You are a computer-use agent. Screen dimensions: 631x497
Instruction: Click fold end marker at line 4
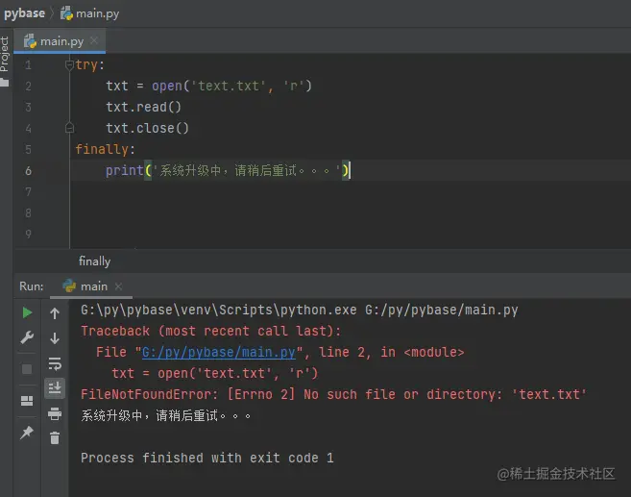tap(69, 128)
